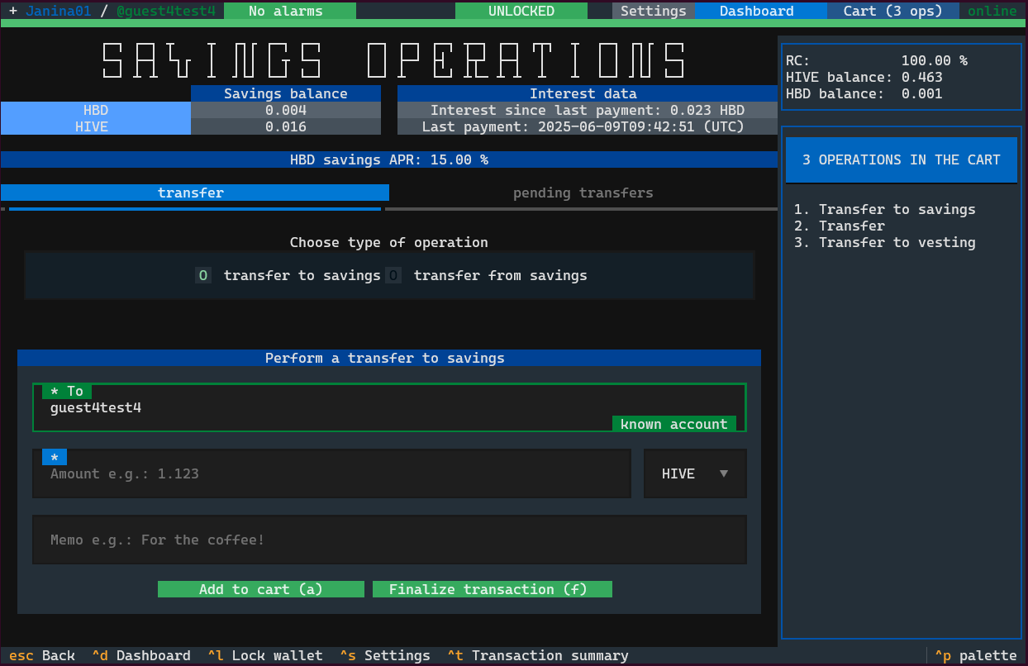Click the 'Interest data' header

(588, 93)
